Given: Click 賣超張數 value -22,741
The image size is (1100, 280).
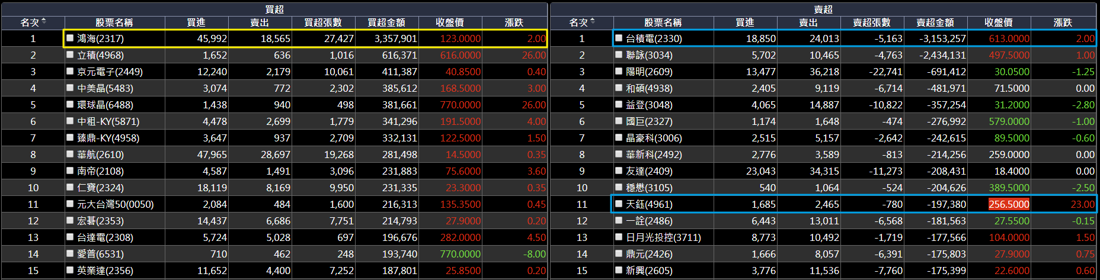Looking at the screenshot, I should coord(885,72).
